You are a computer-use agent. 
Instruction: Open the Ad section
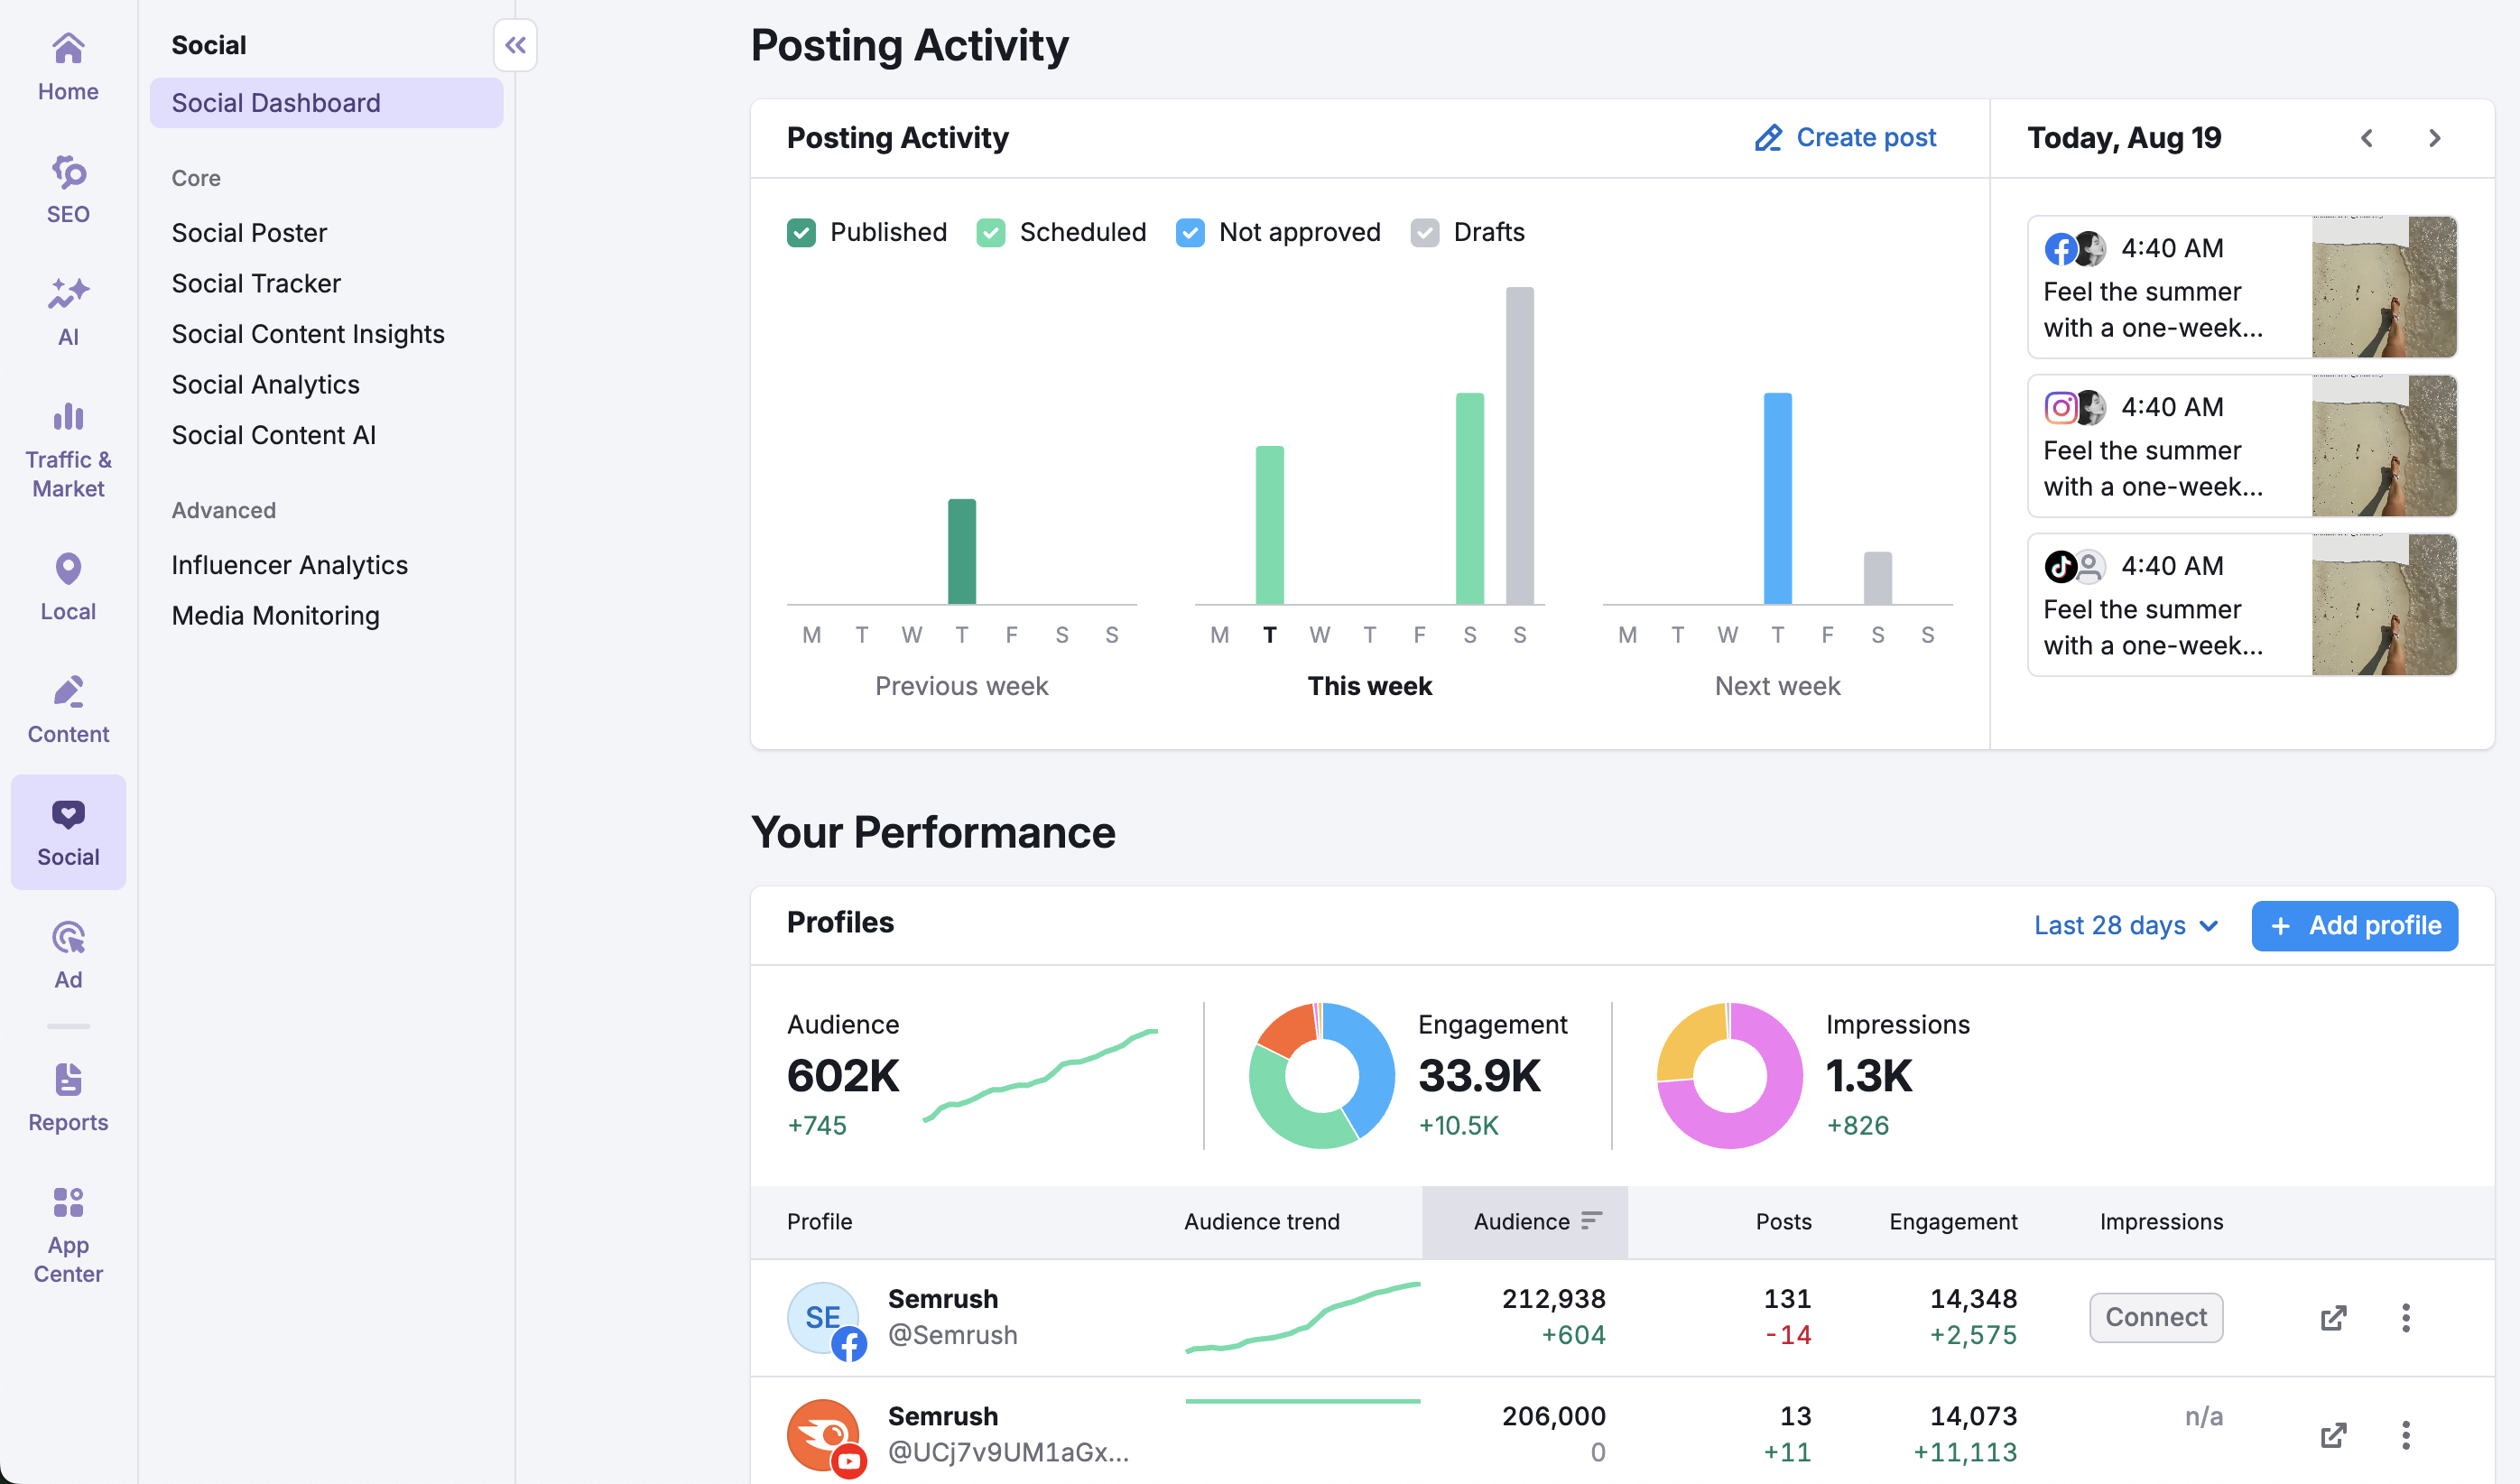pos(67,954)
